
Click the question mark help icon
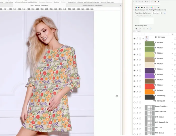pyautogui.click(x=147, y=28)
